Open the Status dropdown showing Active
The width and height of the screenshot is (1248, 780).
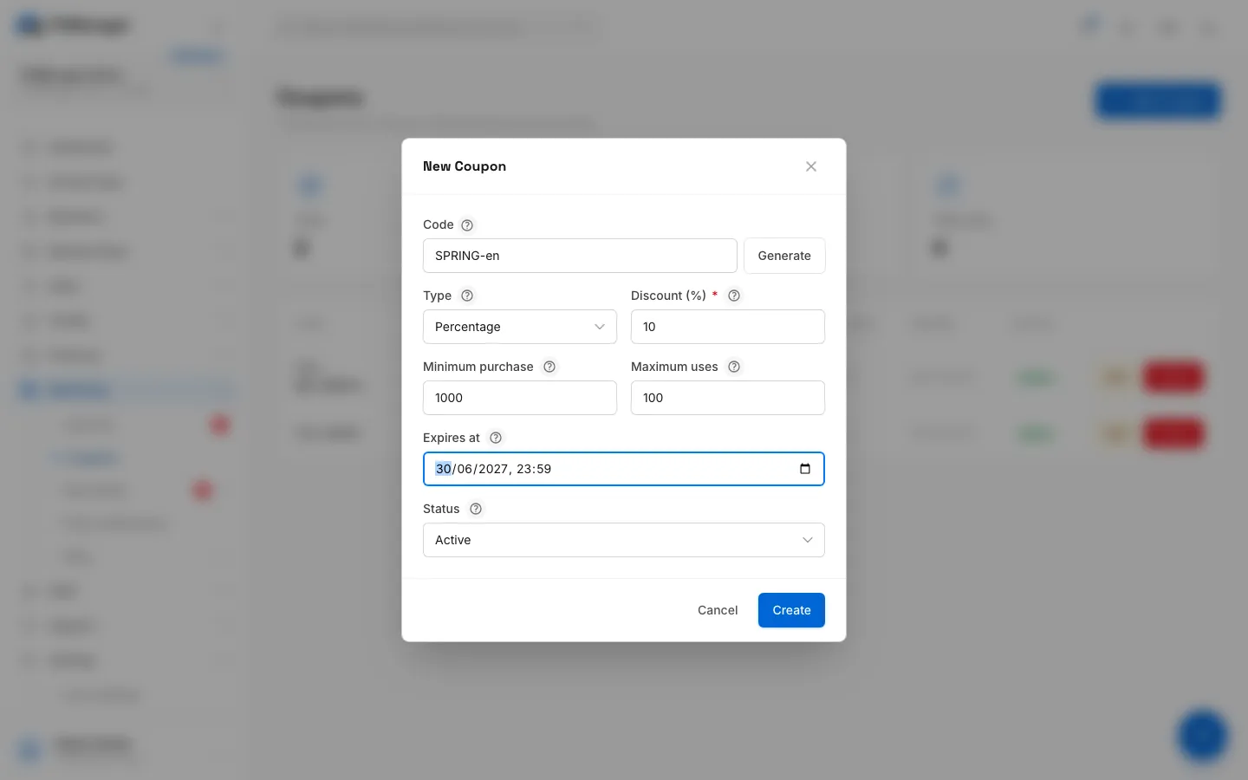tap(624, 540)
